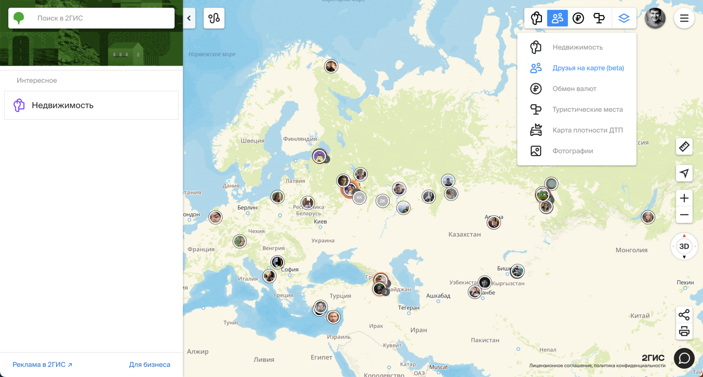Screen dimensions: 703x377
Task: Click friend avatar in northern Norway
Action: (331, 66)
